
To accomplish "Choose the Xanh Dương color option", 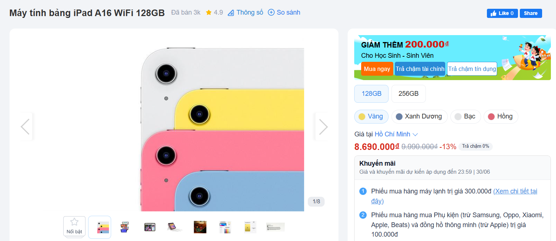I will [419, 116].
